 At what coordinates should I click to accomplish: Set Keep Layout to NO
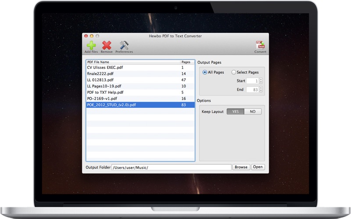pyautogui.click(x=253, y=112)
